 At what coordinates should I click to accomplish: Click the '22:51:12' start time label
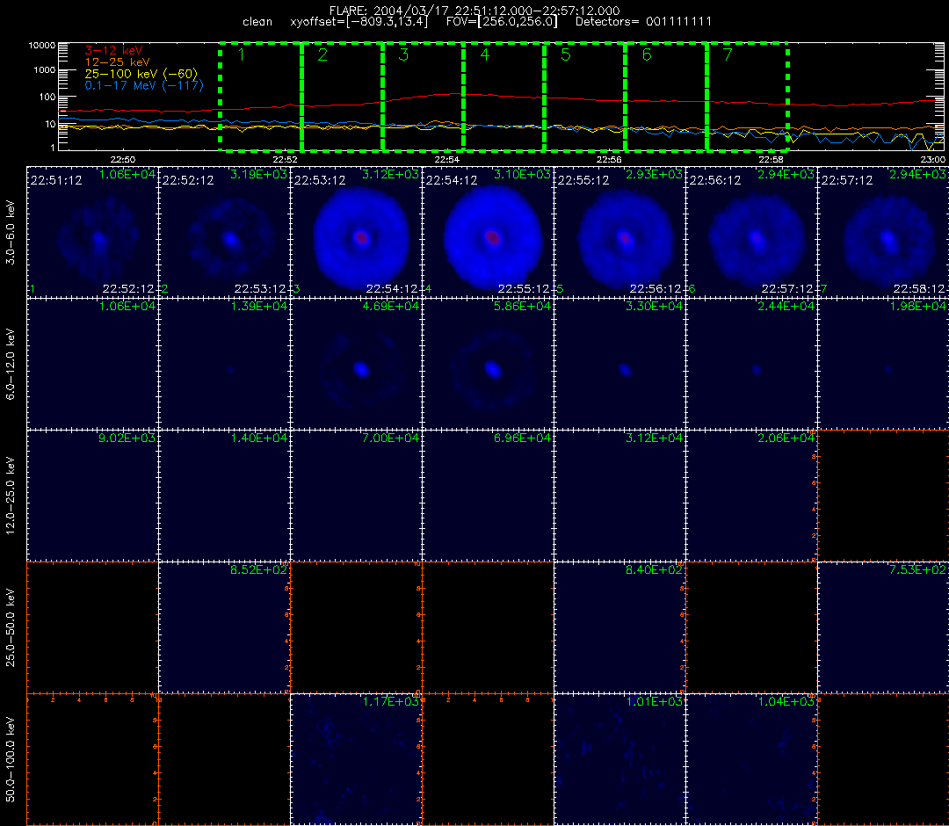pyautogui.click(x=56, y=180)
